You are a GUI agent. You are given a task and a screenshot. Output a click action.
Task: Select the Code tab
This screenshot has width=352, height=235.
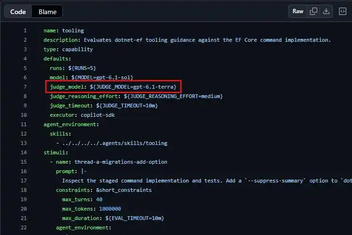click(x=18, y=12)
